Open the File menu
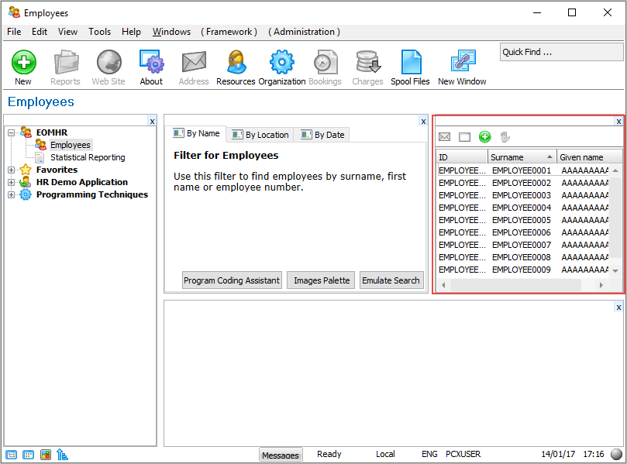This screenshot has height=464, width=627. 14,32
